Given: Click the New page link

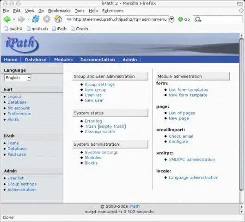Looking at the screenshot, I should click(179, 118).
